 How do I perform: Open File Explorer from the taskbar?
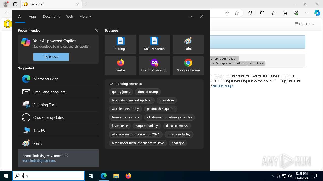point(116,176)
